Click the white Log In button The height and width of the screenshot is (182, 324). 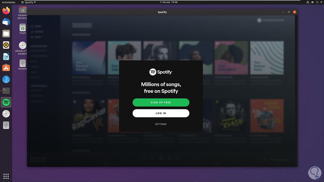pos(161,113)
